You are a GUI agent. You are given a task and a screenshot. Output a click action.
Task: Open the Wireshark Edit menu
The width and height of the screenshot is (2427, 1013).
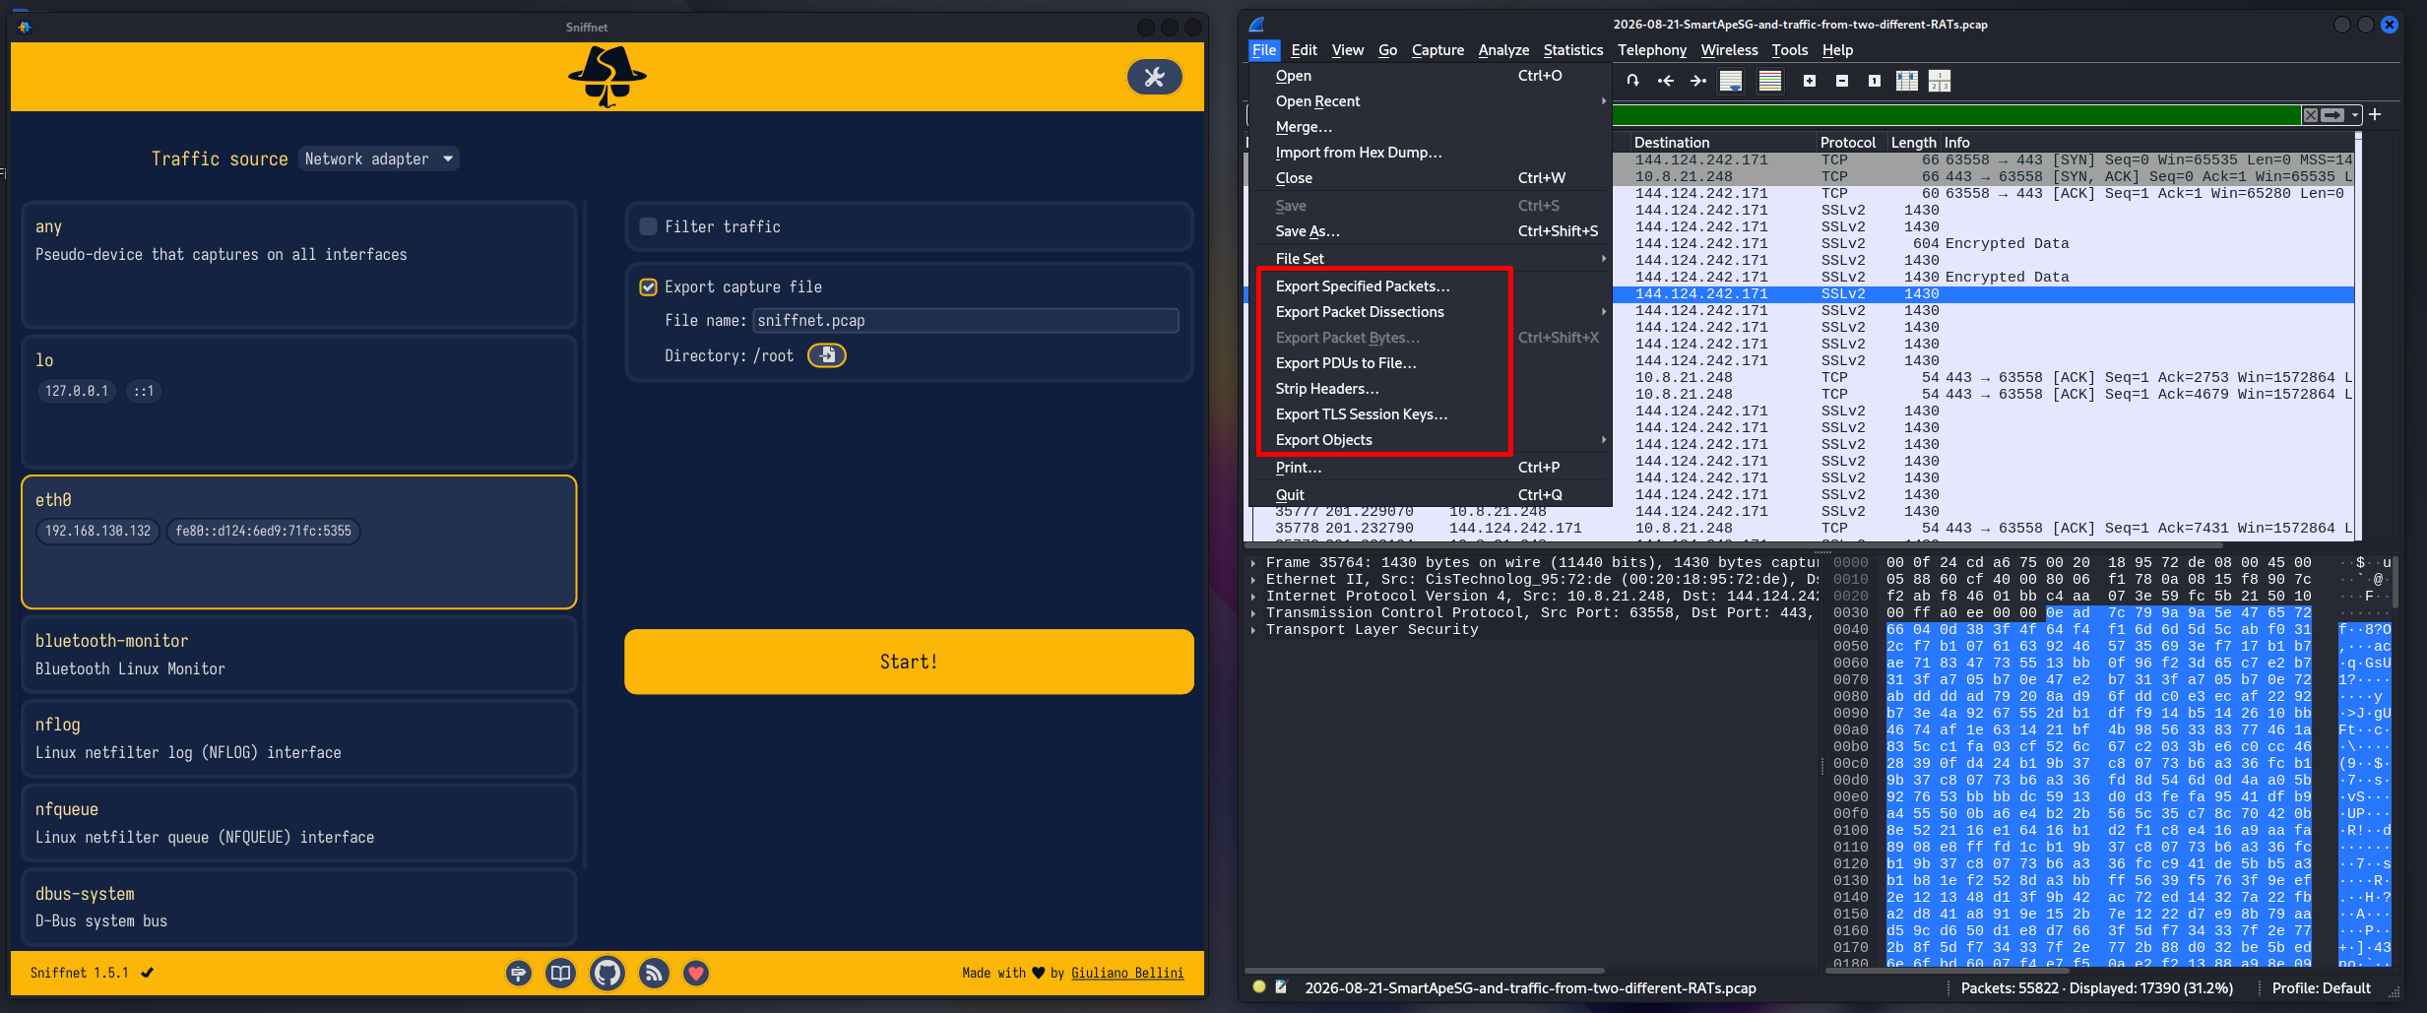pos(1304,50)
